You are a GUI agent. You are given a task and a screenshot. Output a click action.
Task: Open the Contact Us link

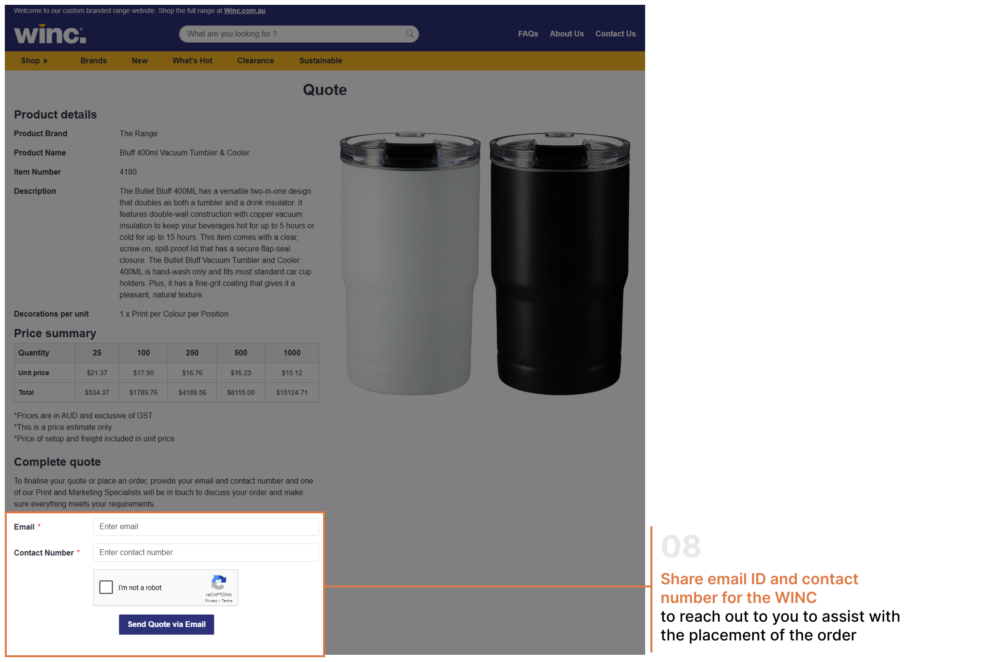click(615, 34)
